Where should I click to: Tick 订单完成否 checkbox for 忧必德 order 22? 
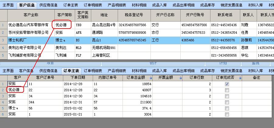click(x=227, y=90)
